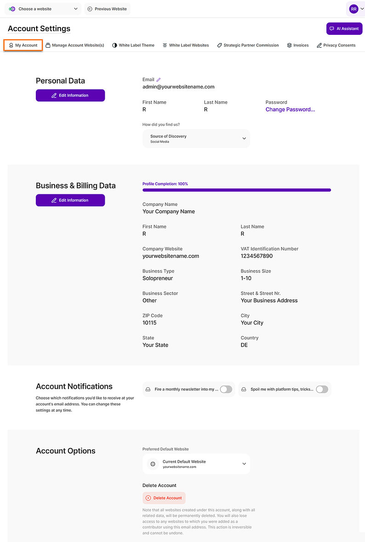Click Change Password link
365x542 pixels.
(290, 110)
